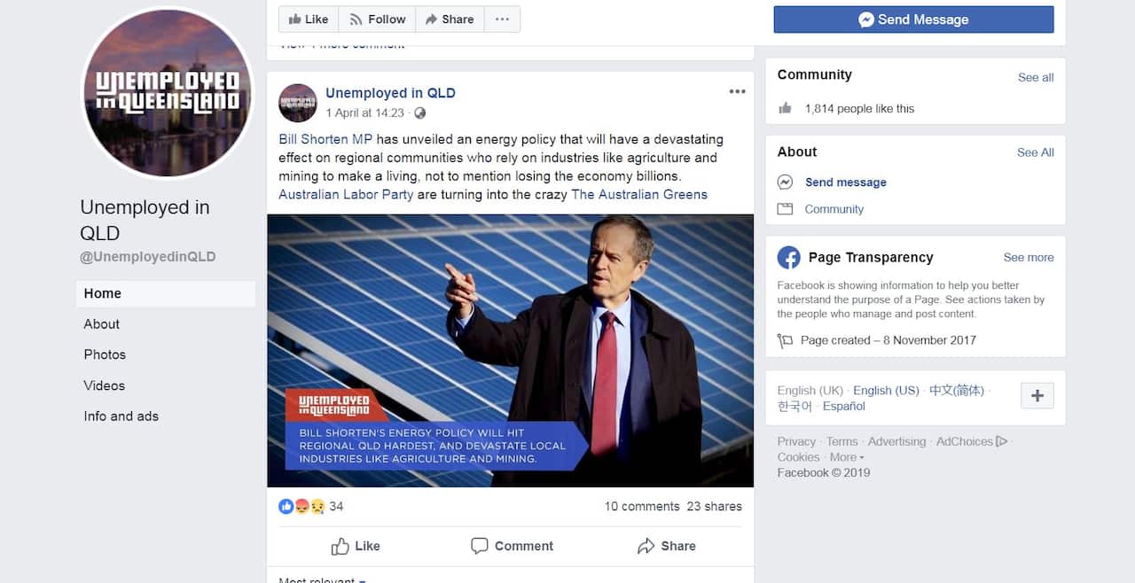
Task: Switch to the Videos section
Action: (103, 385)
